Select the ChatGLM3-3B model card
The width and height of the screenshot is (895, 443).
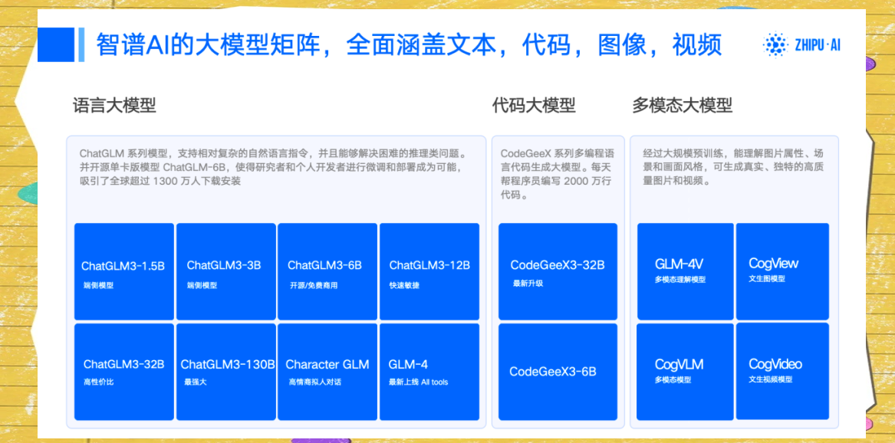[x=226, y=271]
